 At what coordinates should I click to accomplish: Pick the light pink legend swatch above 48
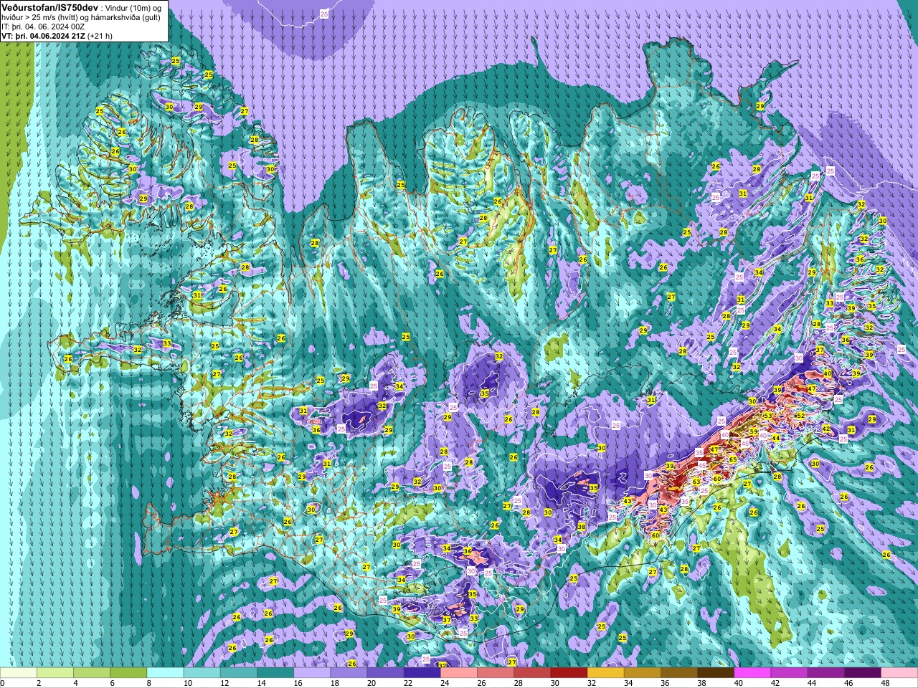899,673
